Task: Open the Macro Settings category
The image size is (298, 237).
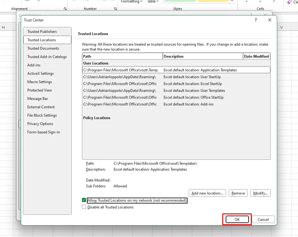Action: tap(39, 82)
